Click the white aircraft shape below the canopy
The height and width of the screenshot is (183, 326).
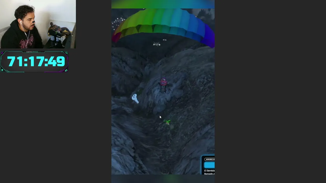(x=157, y=44)
